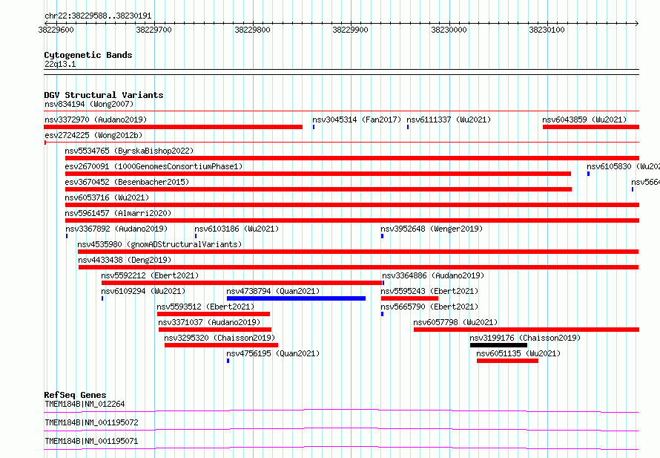Click the RefSeq Genes track title
The width and height of the screenshot is (660, 458).
click(x=75, y=395)
